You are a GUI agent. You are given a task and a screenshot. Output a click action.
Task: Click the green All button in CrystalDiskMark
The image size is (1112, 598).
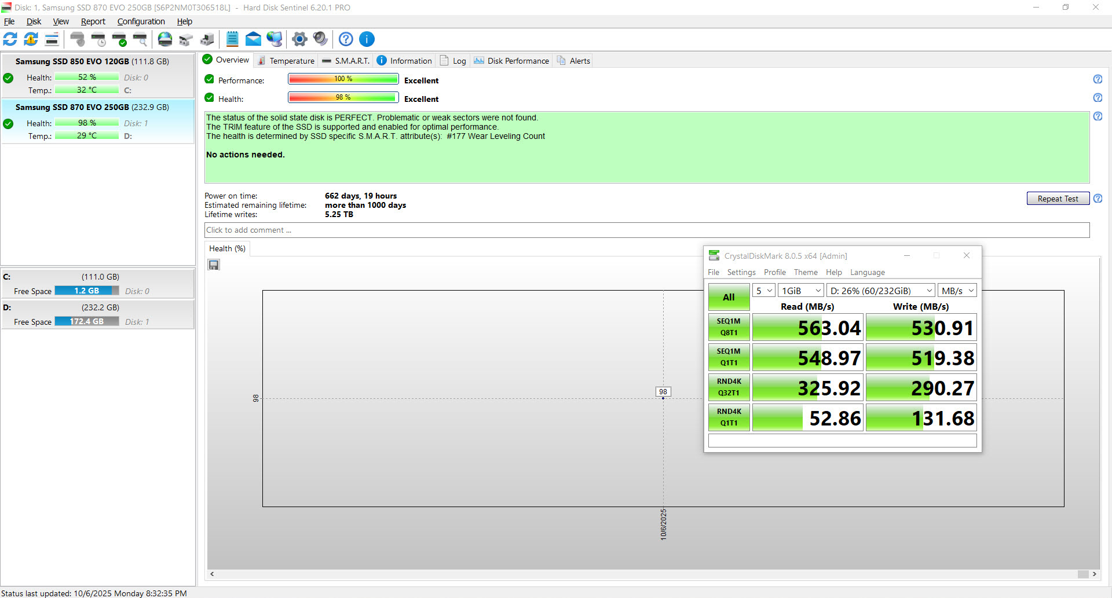[729, 297]
